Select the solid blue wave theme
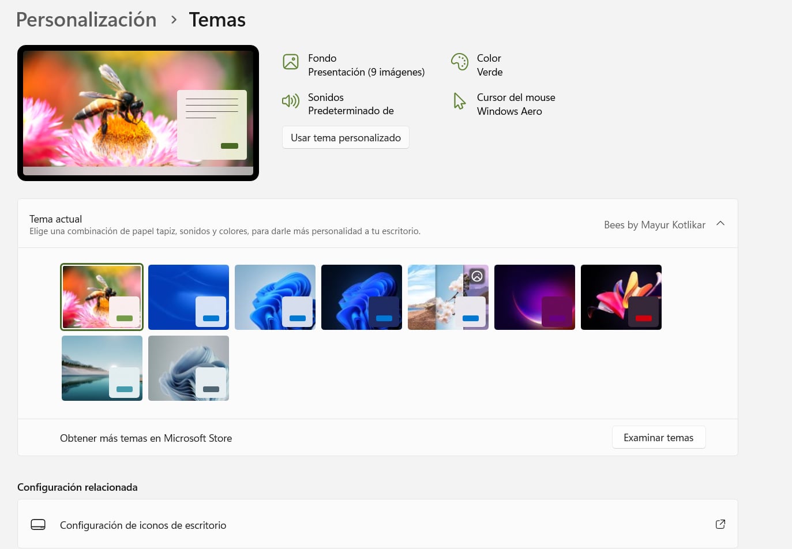The image size is (792, 549). click(x=189, y=297)
